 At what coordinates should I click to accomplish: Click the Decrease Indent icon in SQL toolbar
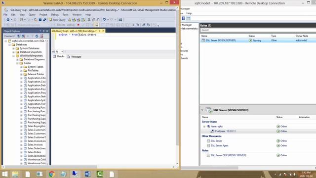tap(144, 25)
